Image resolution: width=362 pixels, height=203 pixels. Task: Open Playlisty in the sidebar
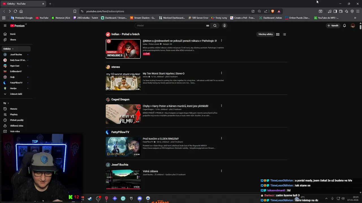point(14,114)
